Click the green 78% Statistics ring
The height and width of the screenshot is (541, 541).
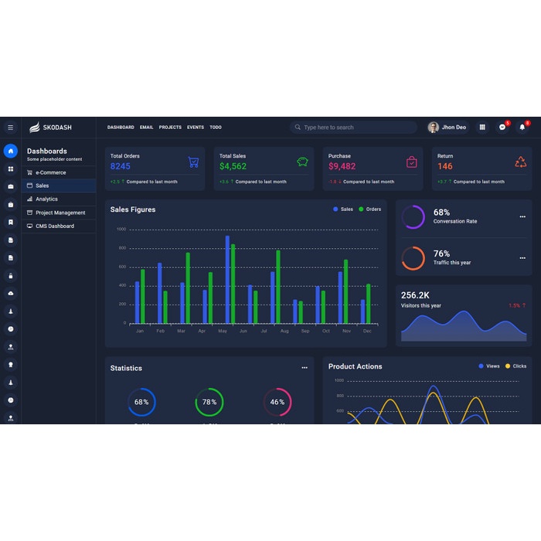(209, 403)
